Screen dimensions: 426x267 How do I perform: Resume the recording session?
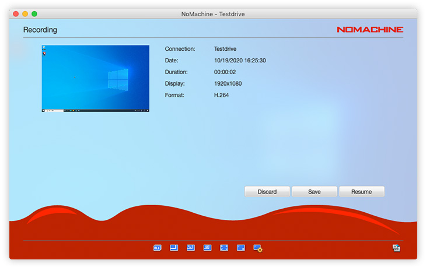tap(362, 192)
